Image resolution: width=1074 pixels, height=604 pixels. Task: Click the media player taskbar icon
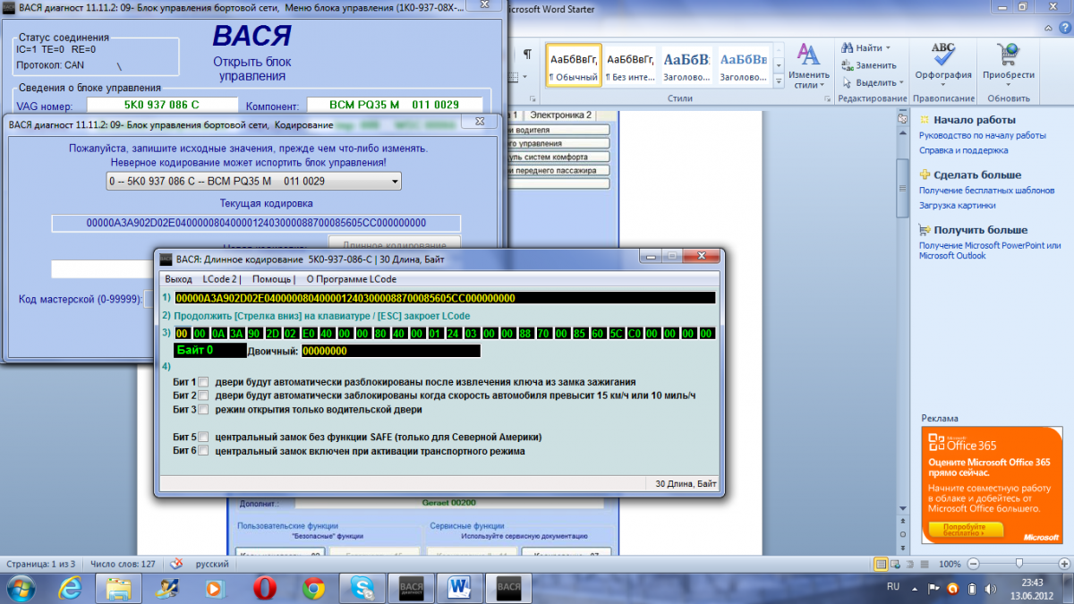pyautogui.click(x=215, y=588)
